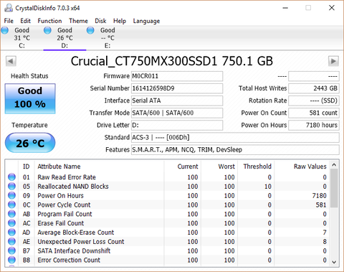This screenshot has width=344, height=272.
Task: Click the SMART list scroll down arrow
Action: [x=334, y=262]
